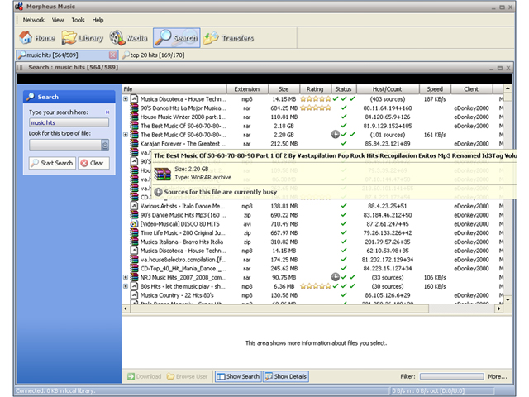
Task: Click the Clear search button
Action: tap(93, 163)
